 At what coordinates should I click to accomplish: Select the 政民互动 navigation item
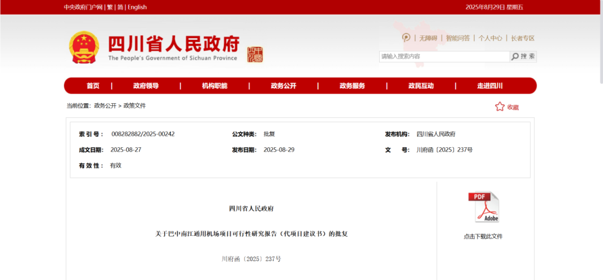421,86
